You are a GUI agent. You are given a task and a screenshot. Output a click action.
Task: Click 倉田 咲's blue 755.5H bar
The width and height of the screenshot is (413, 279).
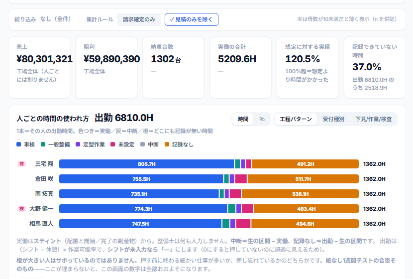tap(141, 179)
